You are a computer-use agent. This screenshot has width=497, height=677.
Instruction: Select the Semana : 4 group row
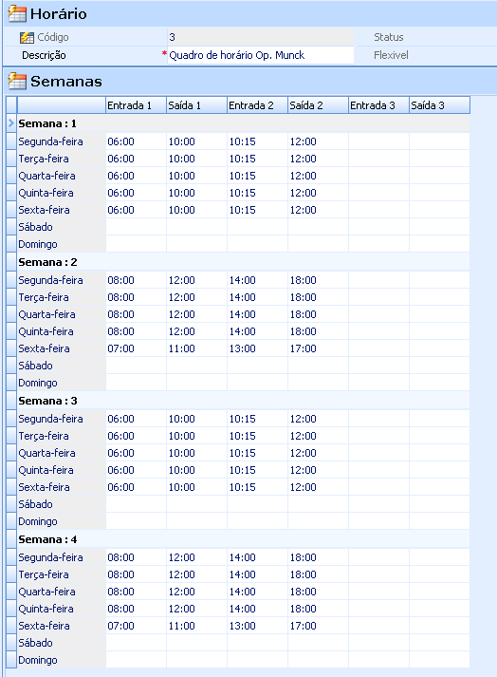coord(243,539)
